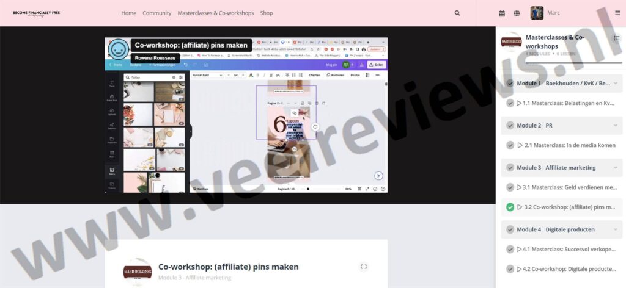This screenshot has height=288, width=626.
Task: Open the hamburger menu next to Marc
Action: (617, 13)
